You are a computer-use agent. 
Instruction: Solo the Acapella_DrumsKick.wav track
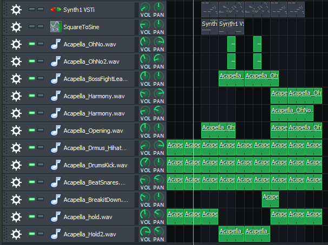pos(41,165)
